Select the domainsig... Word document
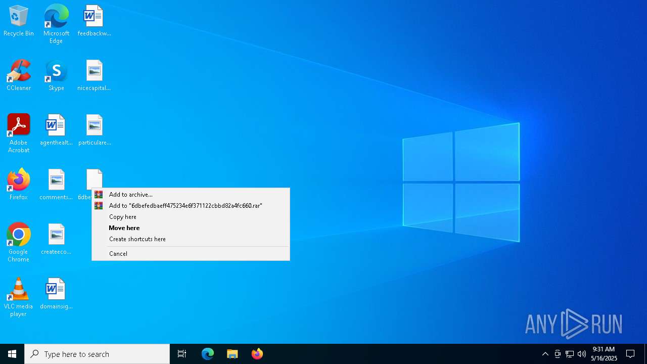This screenshot has width=647, height=364. pos(56,294)
